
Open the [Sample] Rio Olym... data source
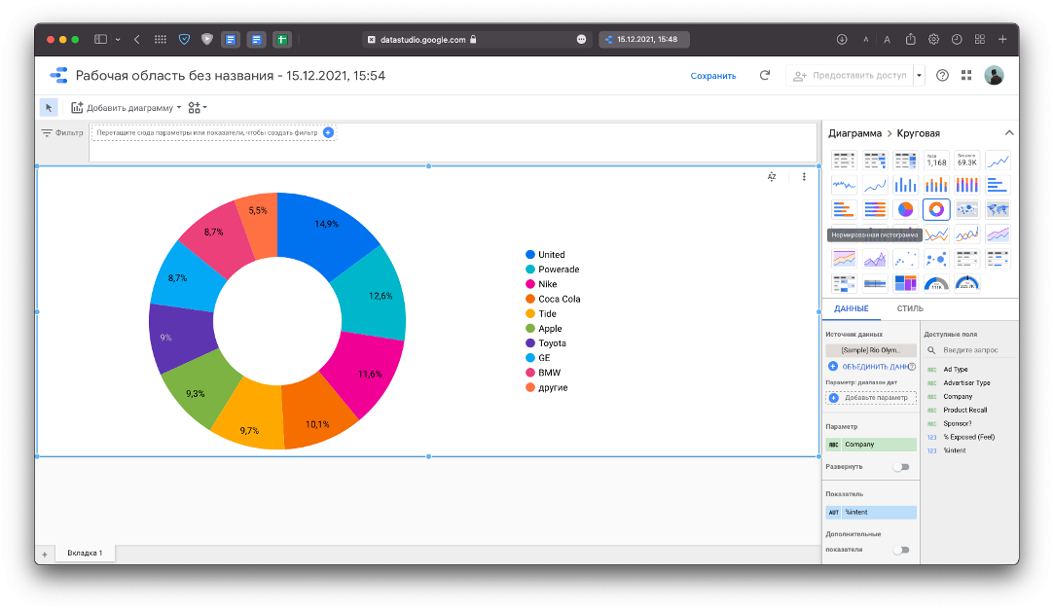coord(871,349)
